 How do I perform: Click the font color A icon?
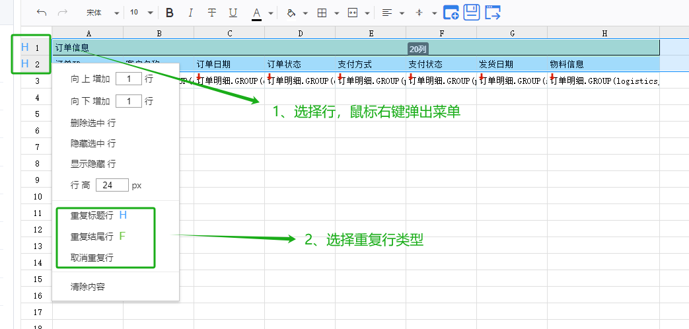click(256, 13)
